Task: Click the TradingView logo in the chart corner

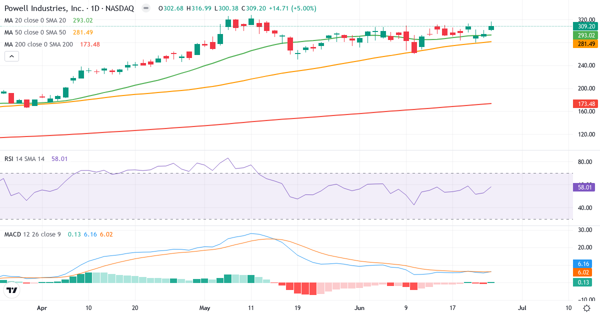Action: pyautogui.click(x=11, y=289)
